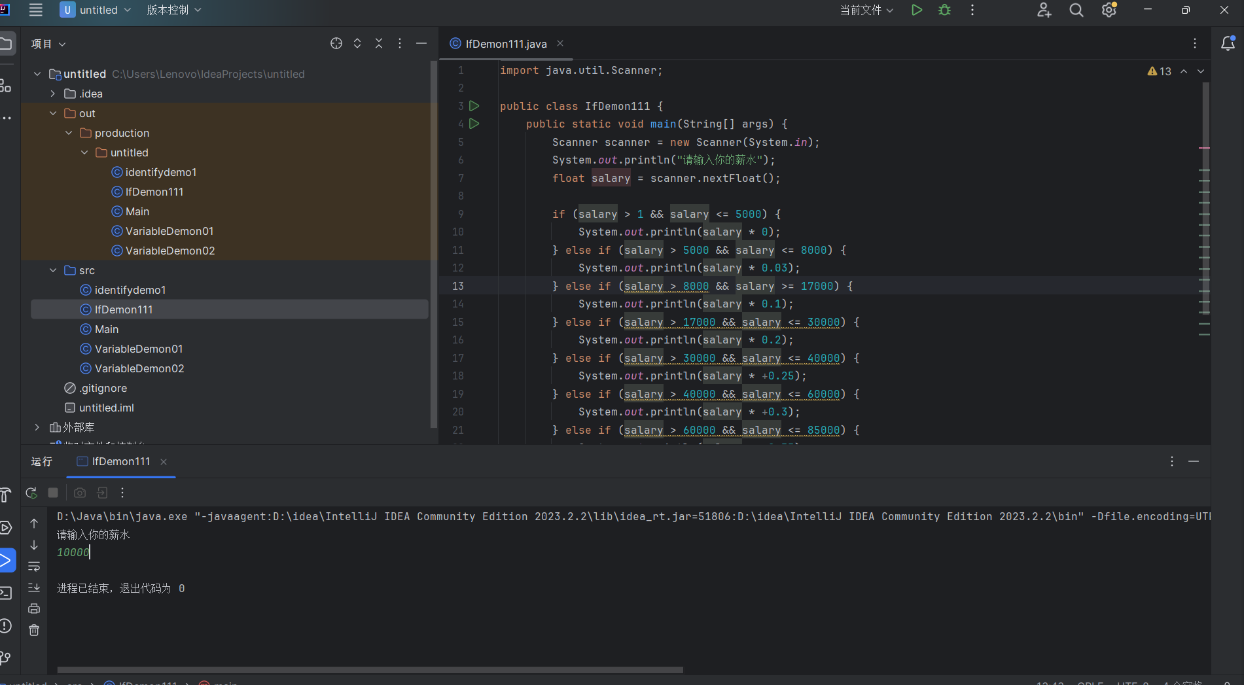Click the Rerun icon in run panel

[x=31, y=493]
